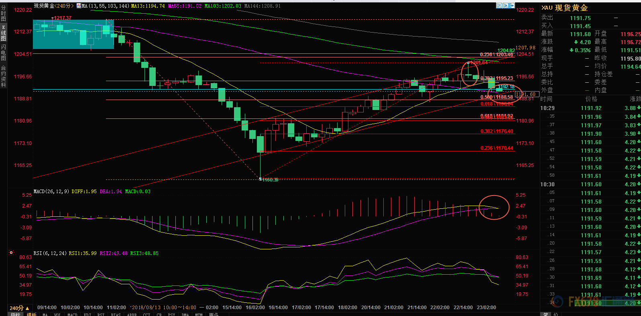This screenshot has height=316, width=641.
Task: Select the 指标 bottom tab
Action: coord(15,314)
